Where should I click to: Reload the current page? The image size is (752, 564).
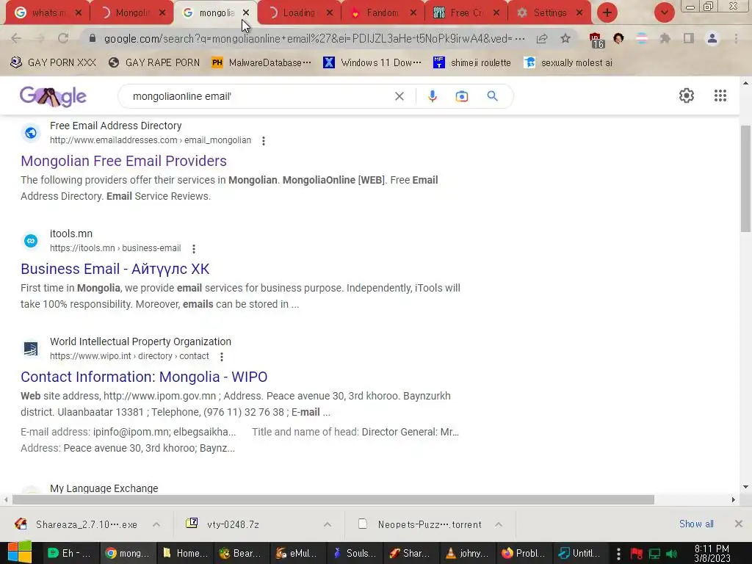coord(63,38)
